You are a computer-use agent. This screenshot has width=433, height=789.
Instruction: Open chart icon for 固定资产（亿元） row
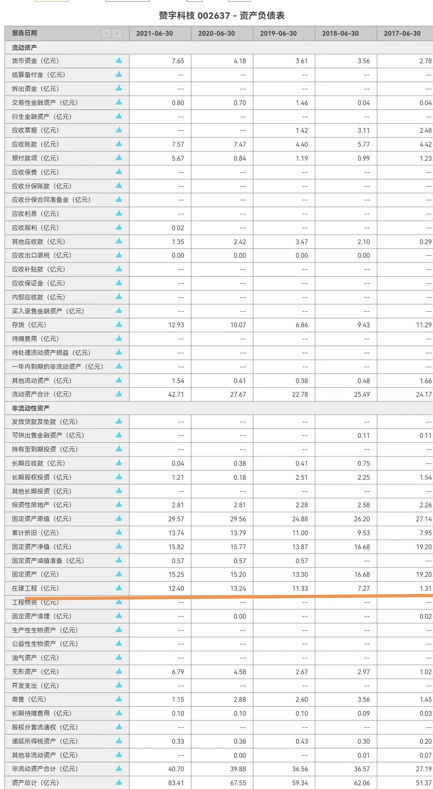119,574
